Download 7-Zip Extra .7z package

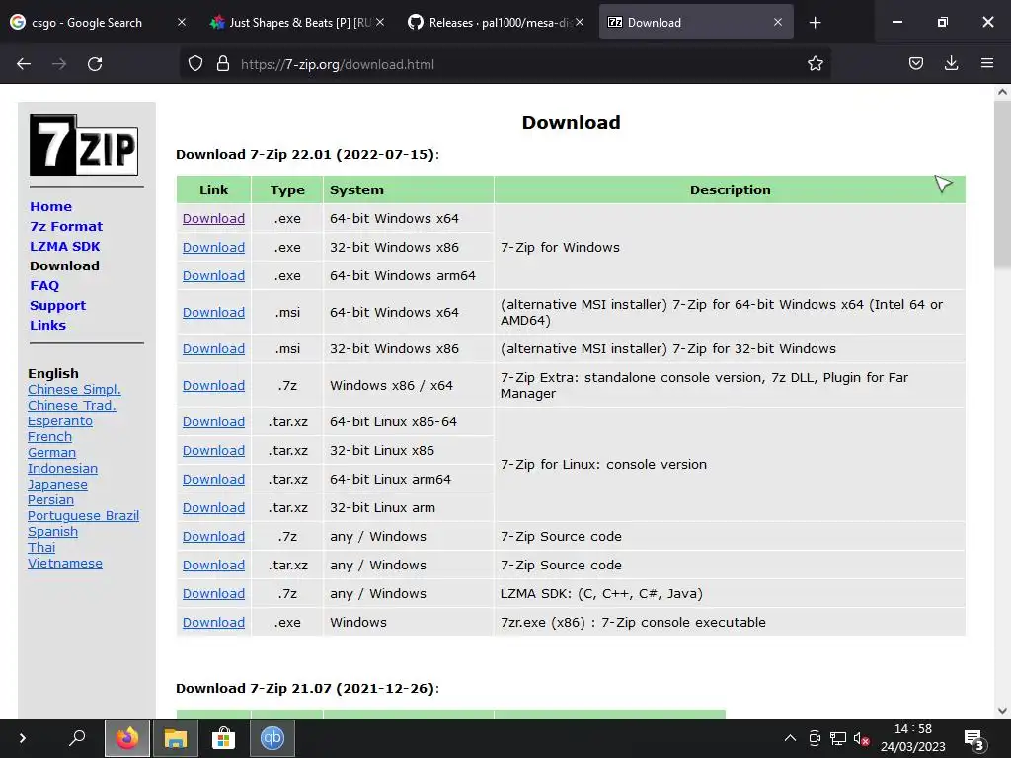[213, 386]
